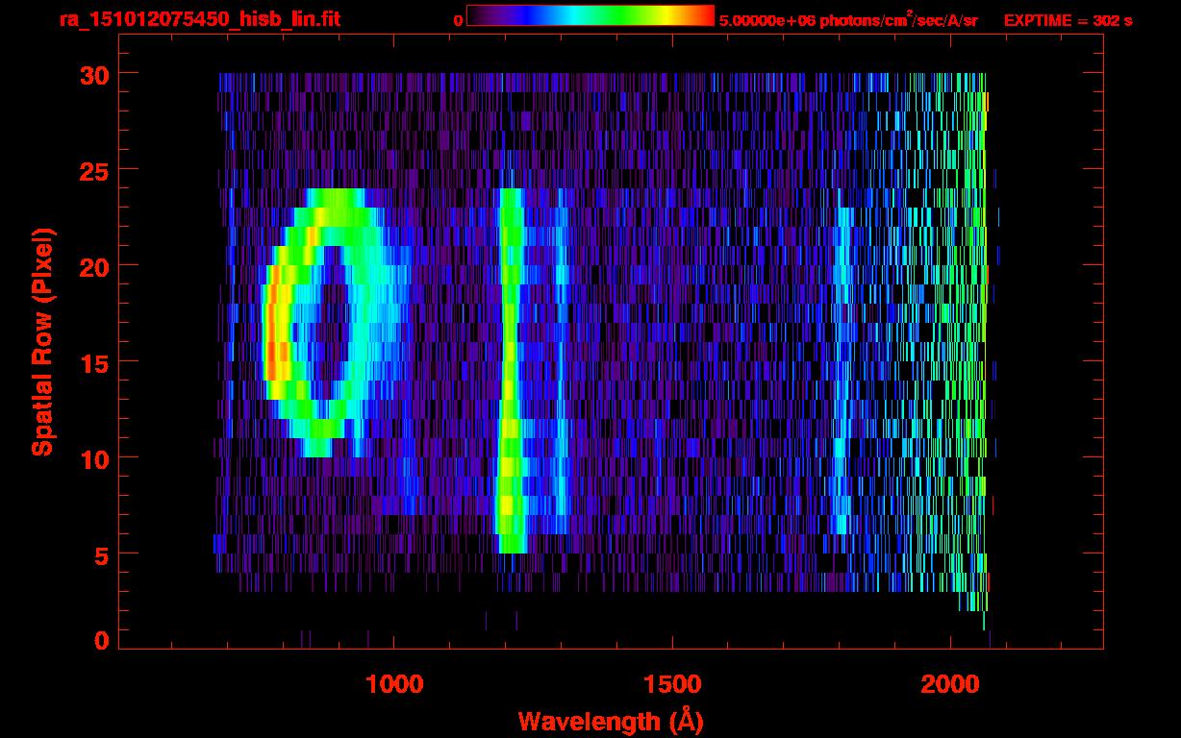Click the rainbow color scale bar
The image size is (1181, 738).
point(590,16)
